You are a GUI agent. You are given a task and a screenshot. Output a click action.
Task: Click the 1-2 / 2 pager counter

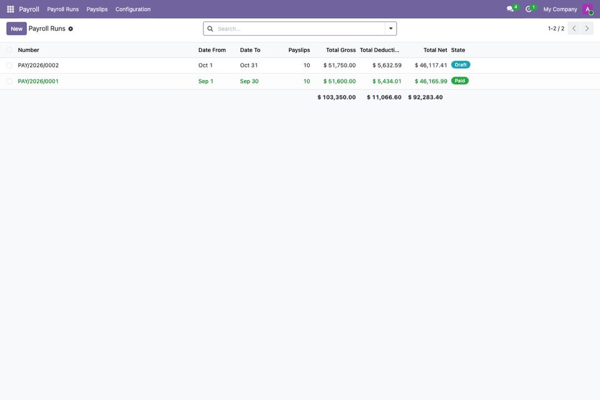[x=556, y=28]
